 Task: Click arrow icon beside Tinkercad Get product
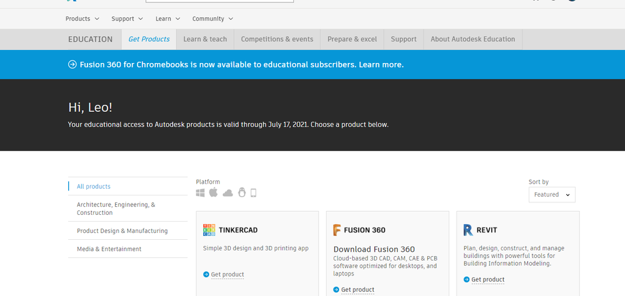pyautogui.click(x=206, y=275)
